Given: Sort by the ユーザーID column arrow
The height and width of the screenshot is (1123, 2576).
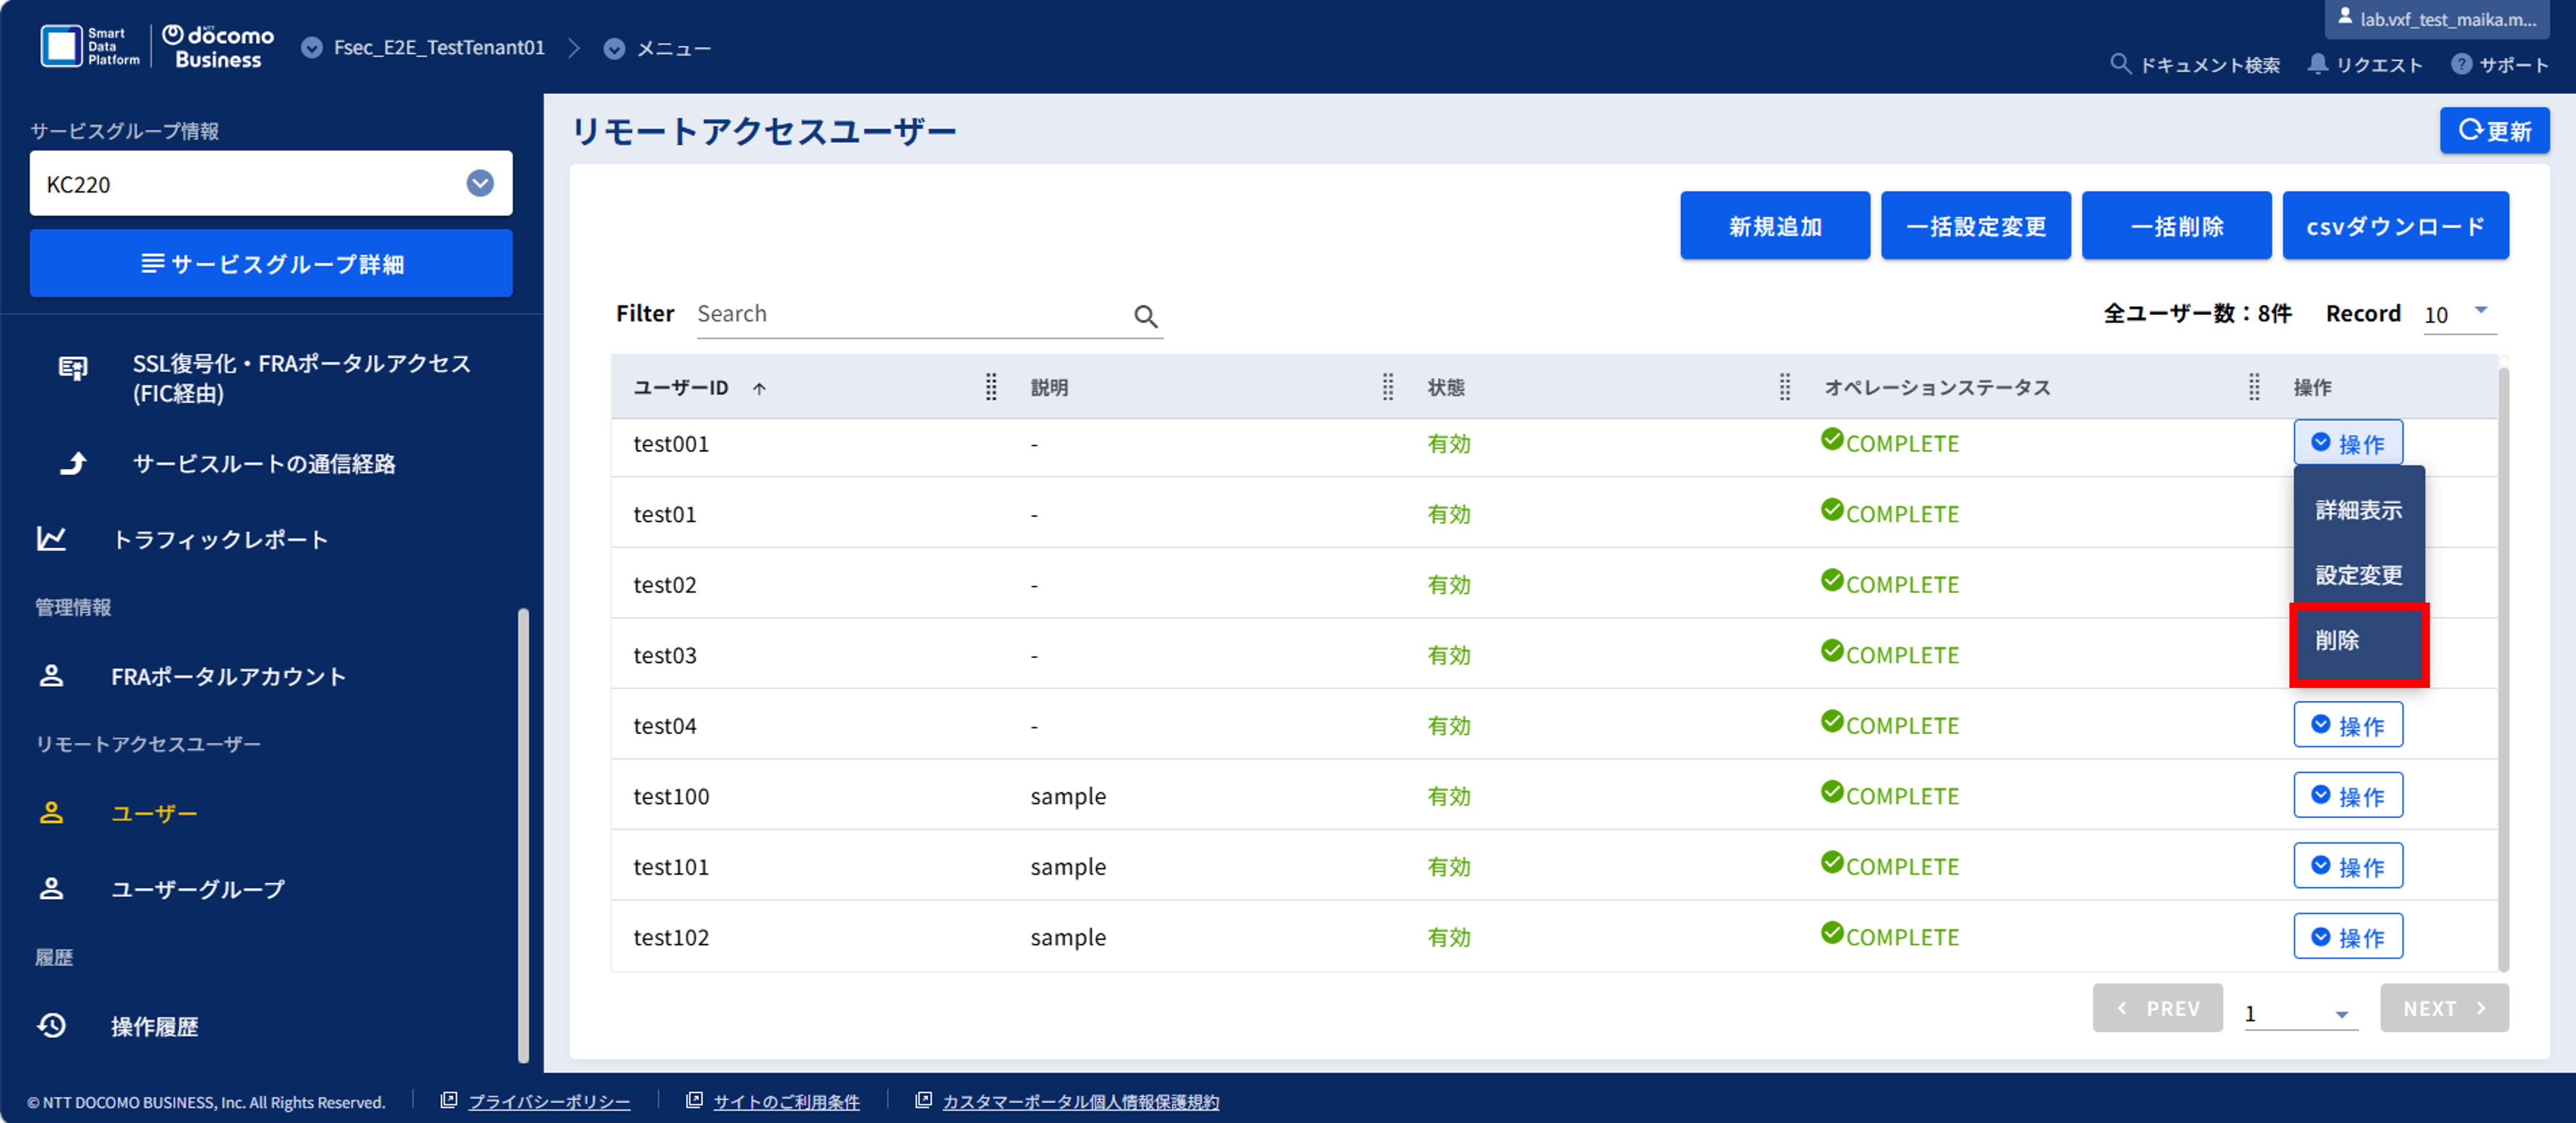Looking at the screenshot, I should (x=759, y=388).
